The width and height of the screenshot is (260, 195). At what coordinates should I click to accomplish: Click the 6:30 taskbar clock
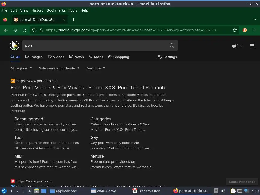point(255,191)
